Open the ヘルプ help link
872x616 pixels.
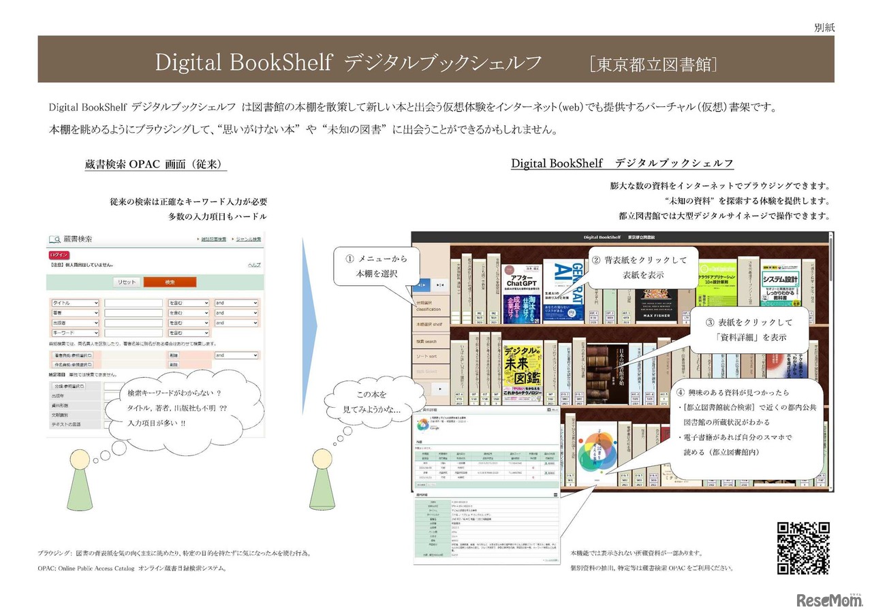pyautogui.click(x=254, y=265)
